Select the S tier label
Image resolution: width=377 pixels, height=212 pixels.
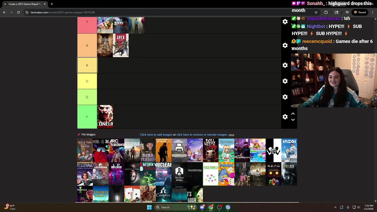(x=87, y=25)
